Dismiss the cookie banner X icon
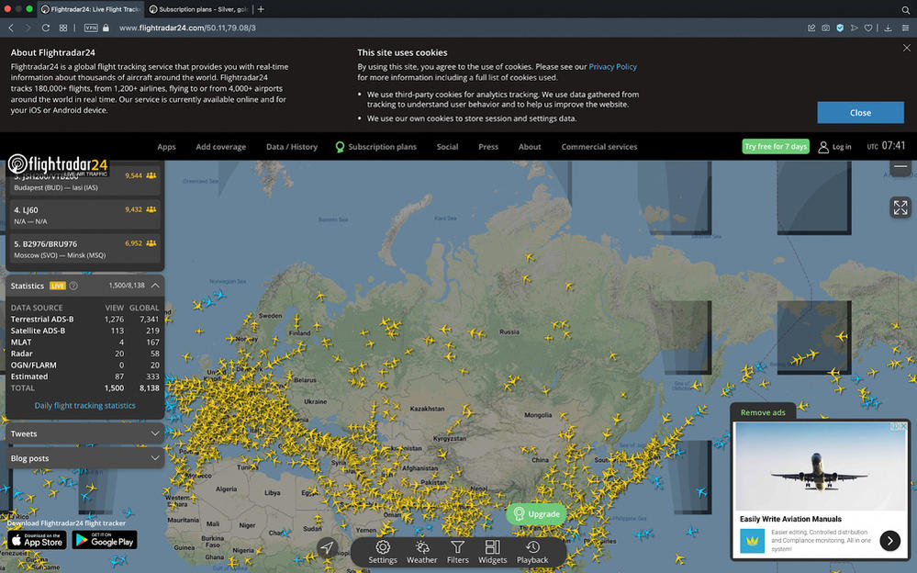917x573 pixels. 906,49
